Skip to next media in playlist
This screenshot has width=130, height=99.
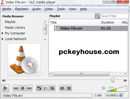click(29, 88)
